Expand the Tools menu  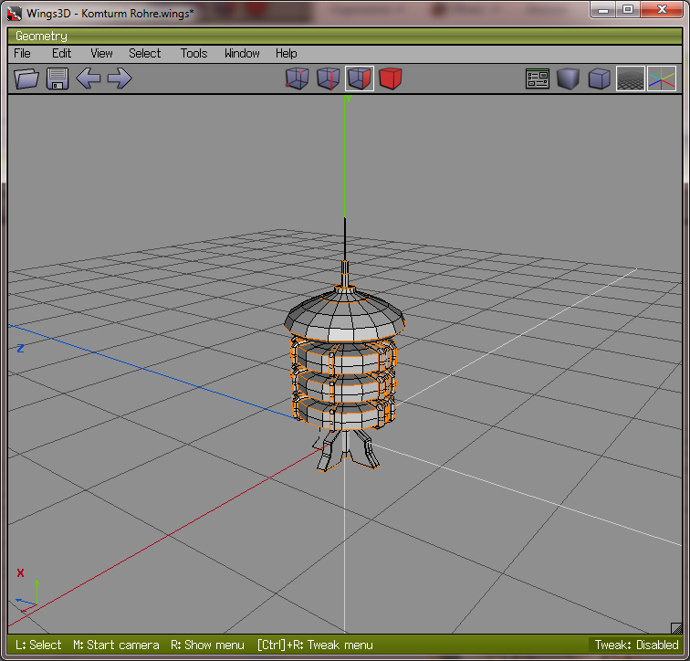tap(193, 53)
